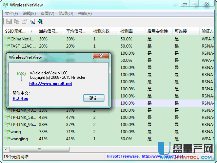This screenshot has height=163, width=217.
Task: Click the horizontal scrollbar left arrow
Action: (6, 149)
